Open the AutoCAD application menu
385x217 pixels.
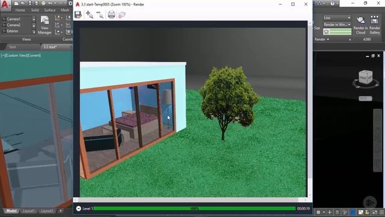point(5,5)
